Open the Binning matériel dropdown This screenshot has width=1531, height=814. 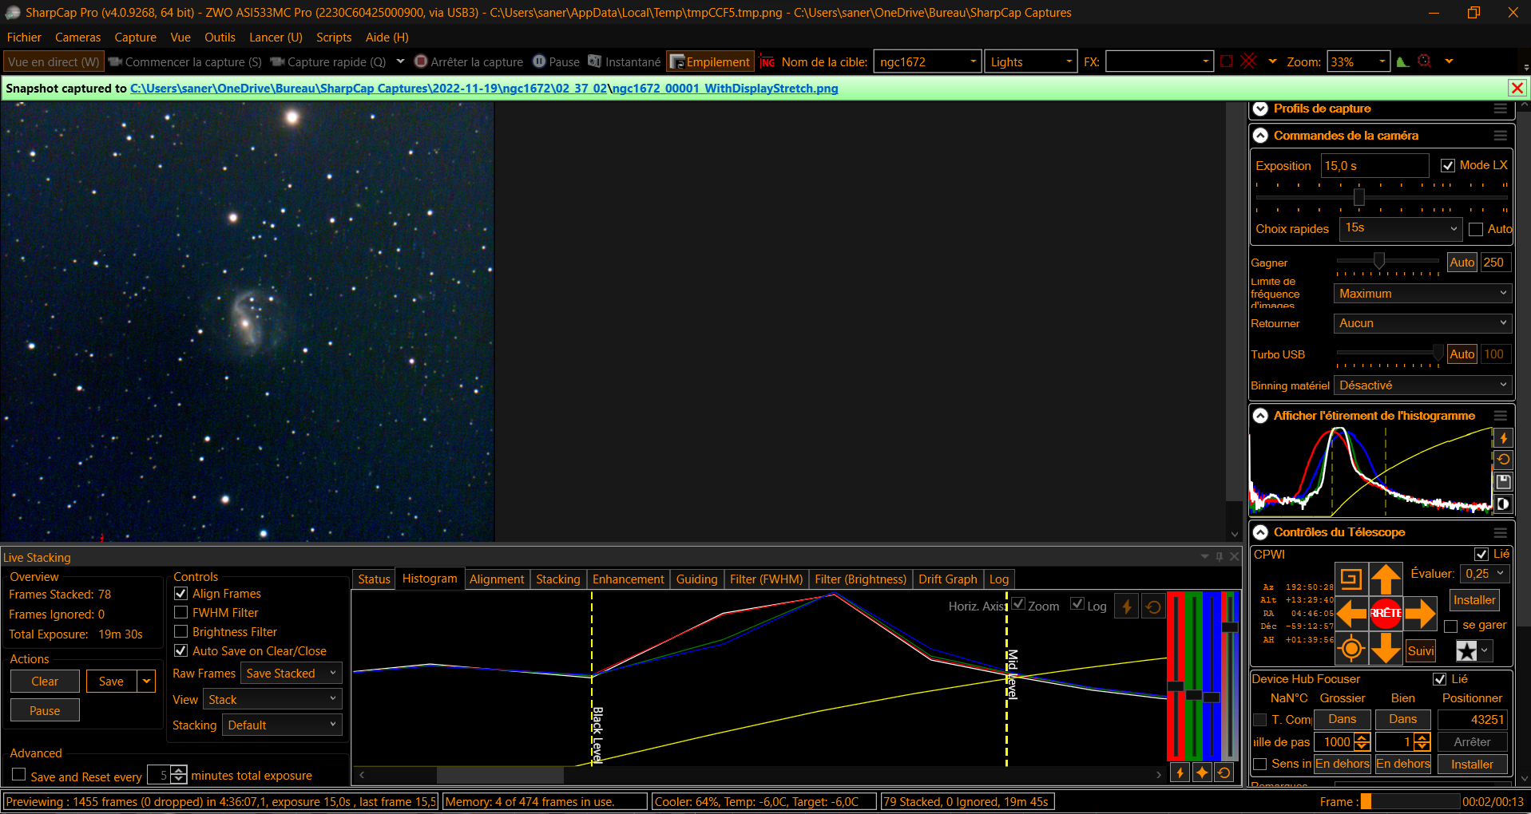pos(1422,385)
